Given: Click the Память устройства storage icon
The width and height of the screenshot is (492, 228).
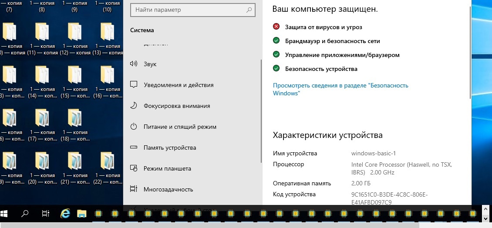Looking at the screenshot, I should click(x=134, y=148).
